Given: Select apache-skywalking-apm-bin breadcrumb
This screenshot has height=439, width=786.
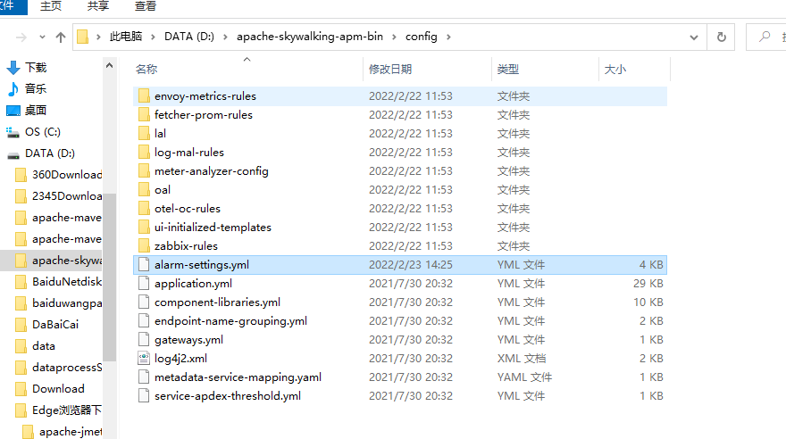Looking at the screenshot, I should click(x=310, y=37).
